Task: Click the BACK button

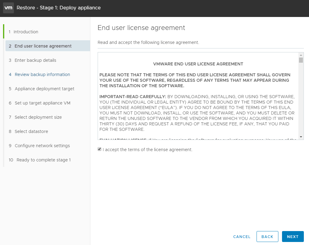Action: (267, 237)
